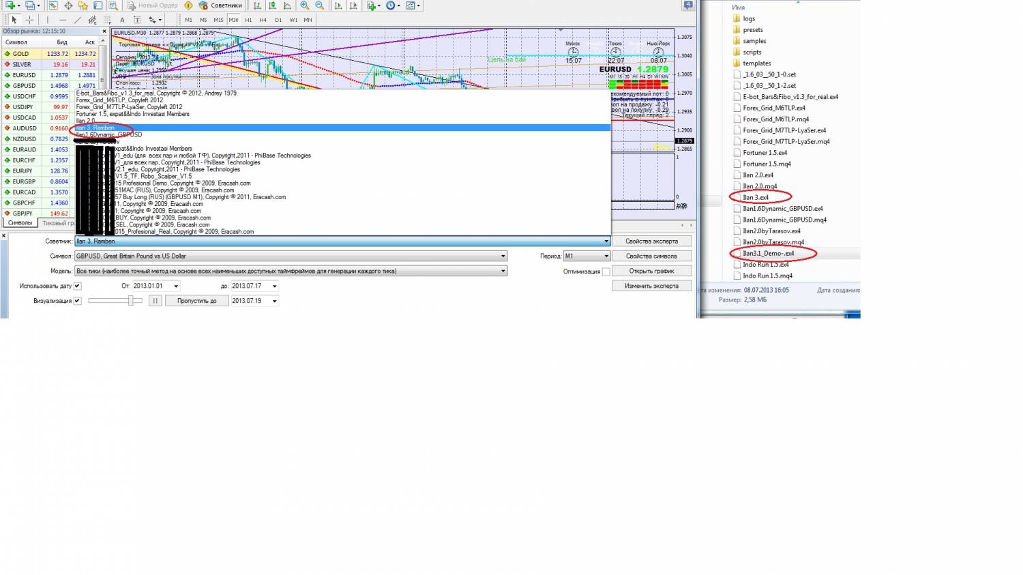
Task: Expand the Модель ticks method dropdown
Action: point(503,271)
